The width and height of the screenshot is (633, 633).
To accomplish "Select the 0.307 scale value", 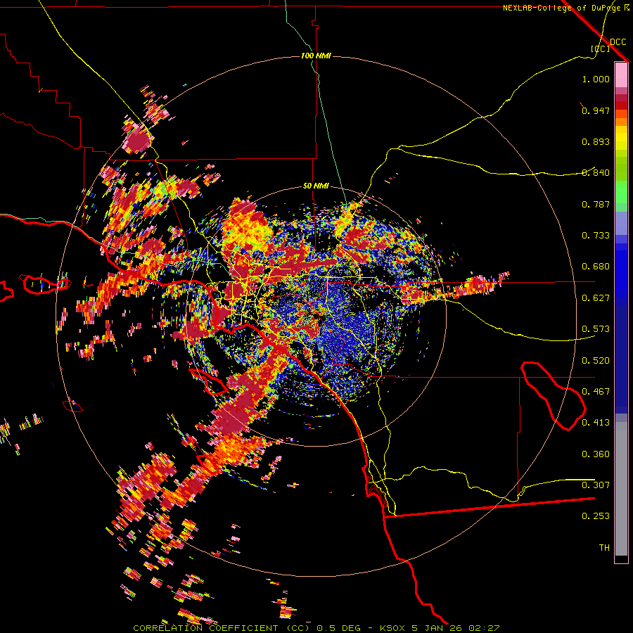I will point(596,485).
